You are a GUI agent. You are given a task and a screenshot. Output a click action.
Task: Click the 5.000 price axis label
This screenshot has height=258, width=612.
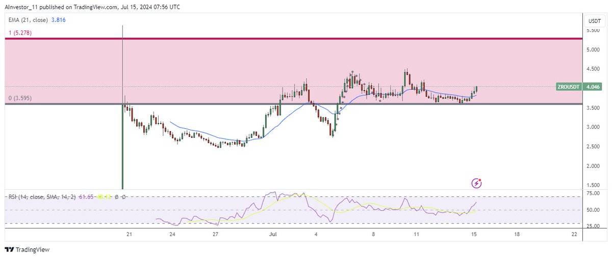pyautogui.click(x=593, y=50)
